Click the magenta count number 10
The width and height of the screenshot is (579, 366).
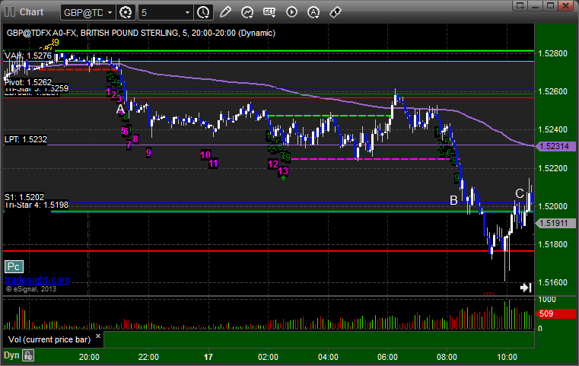coord(205,154)
